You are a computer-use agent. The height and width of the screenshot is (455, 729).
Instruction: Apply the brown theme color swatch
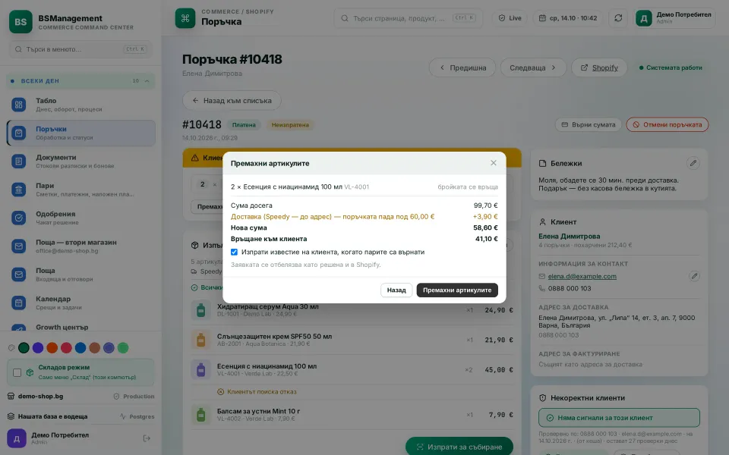95,348
